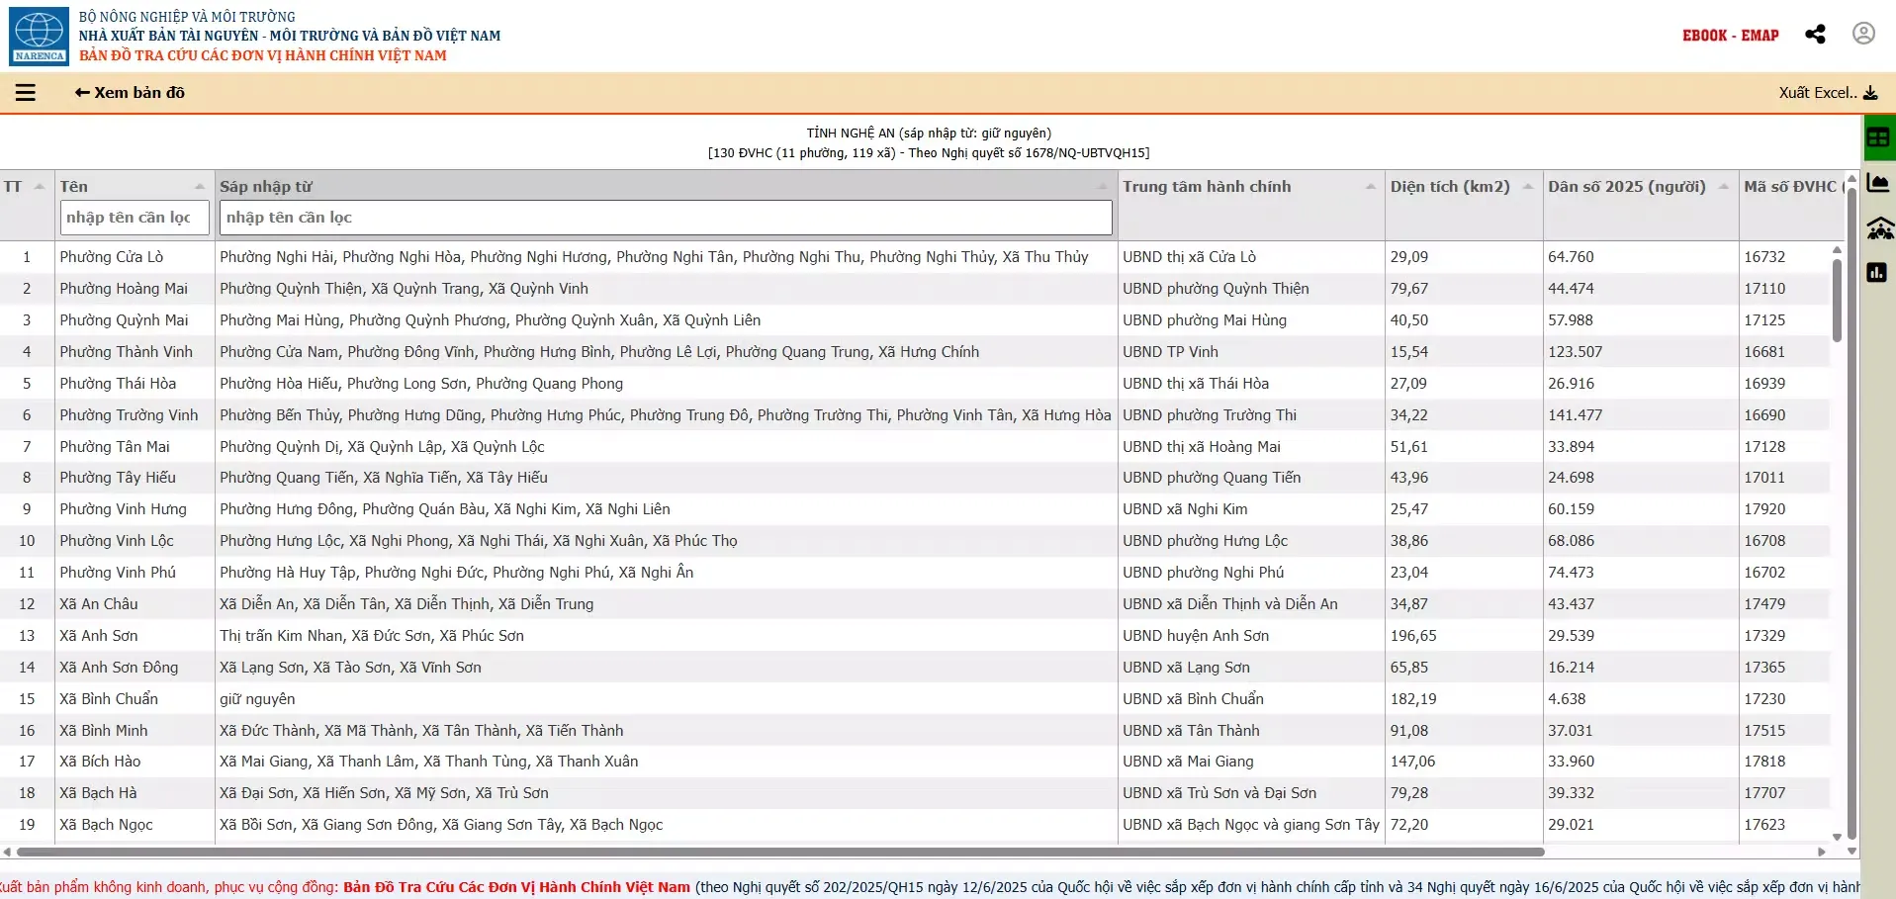Click the ĐVHC code 17920

(x=1764, y=509)
